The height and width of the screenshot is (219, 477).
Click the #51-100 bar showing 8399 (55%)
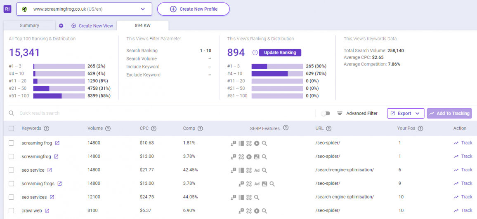pyautogui.click(x=59, y=96)
